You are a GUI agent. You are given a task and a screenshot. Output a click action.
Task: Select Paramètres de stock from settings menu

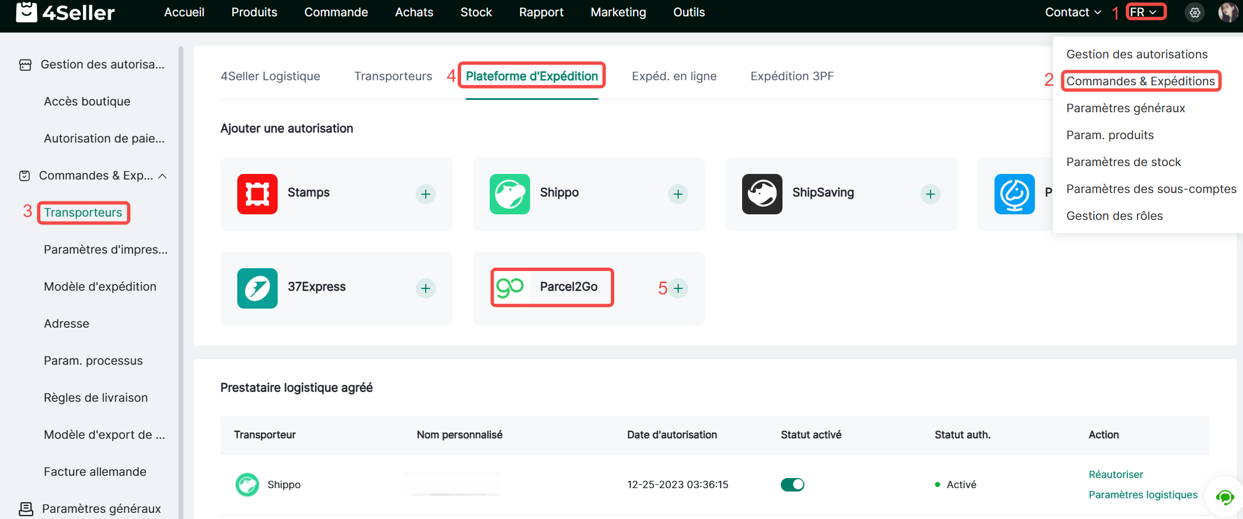point(1123,162)
